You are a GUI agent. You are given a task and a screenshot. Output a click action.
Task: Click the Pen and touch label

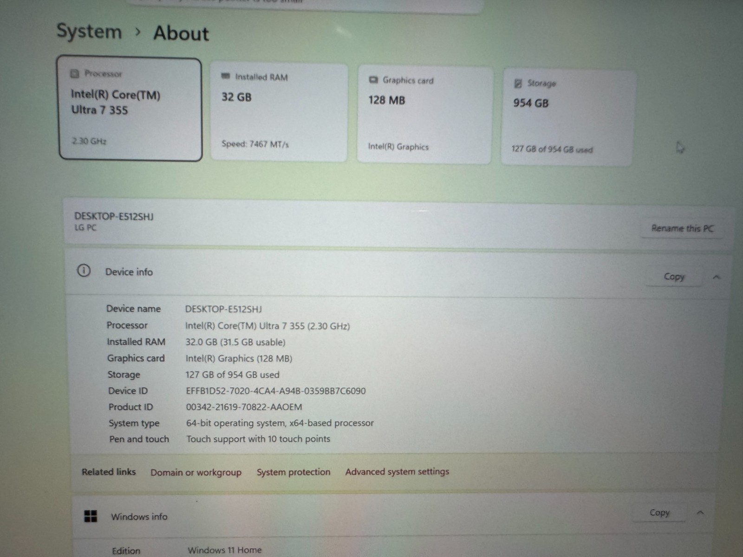[139, 439]
